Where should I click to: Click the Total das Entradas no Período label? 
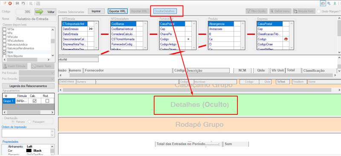[188, 144]
